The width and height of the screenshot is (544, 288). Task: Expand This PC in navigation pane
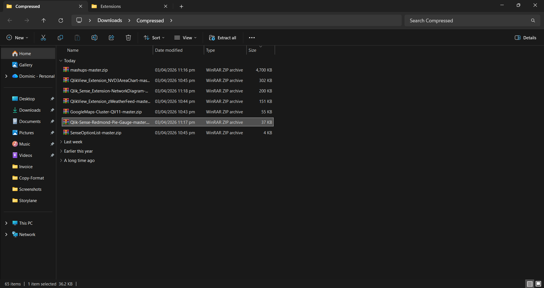[6, 223]
